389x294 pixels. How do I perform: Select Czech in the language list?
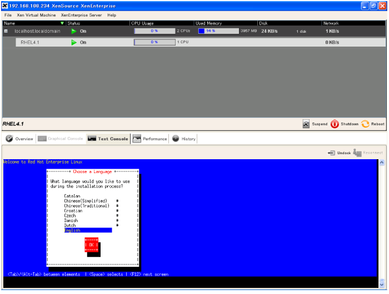70,216
